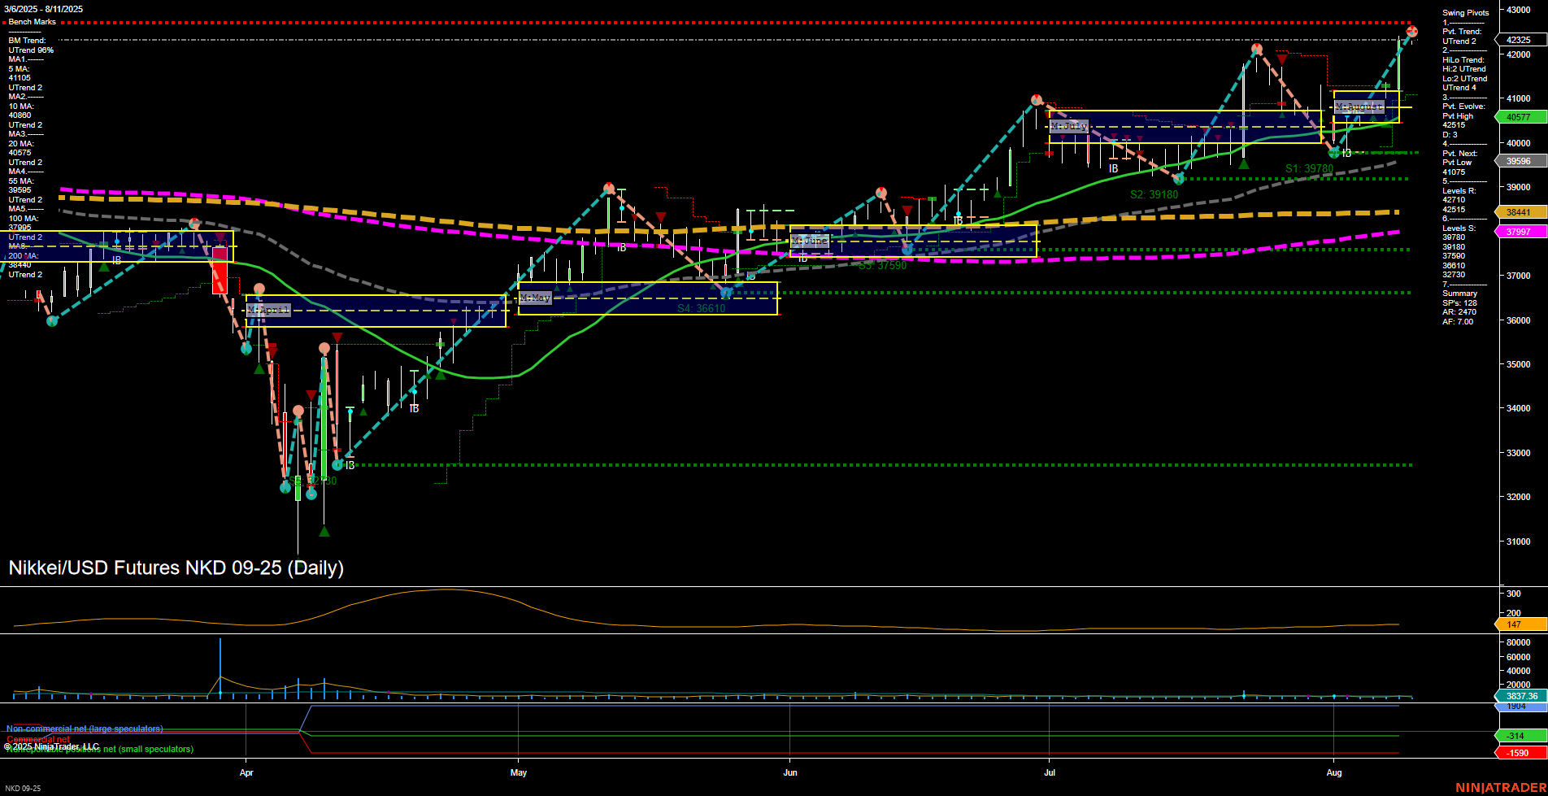Click the I3 marker below the August pullback
Viewport: 1548px width, 796px height.
click(x=1346, y=151)
